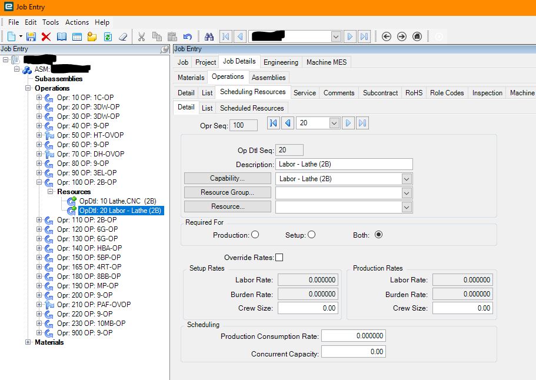Click the pin icon of tree panel
536x380 pixels.
pos(164,49)
